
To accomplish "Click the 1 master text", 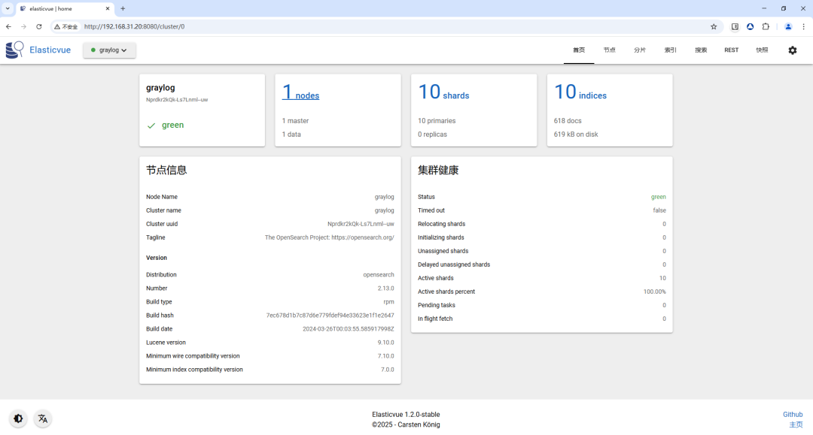I will pos(295,120).
